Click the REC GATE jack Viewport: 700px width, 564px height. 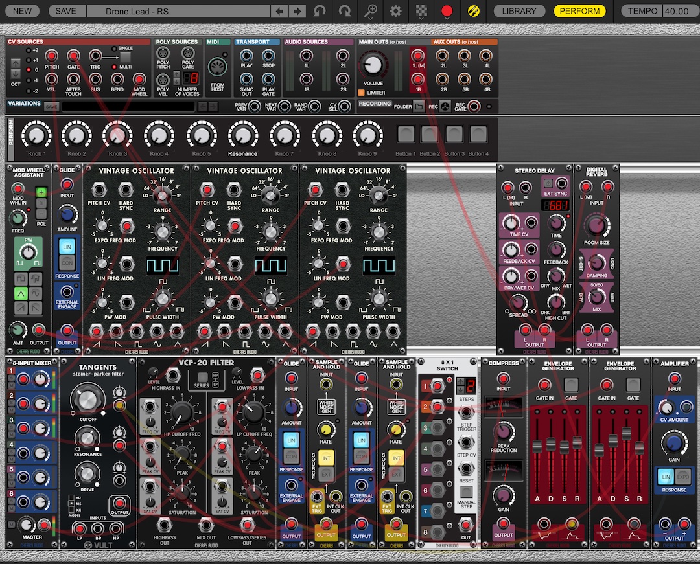474,107
